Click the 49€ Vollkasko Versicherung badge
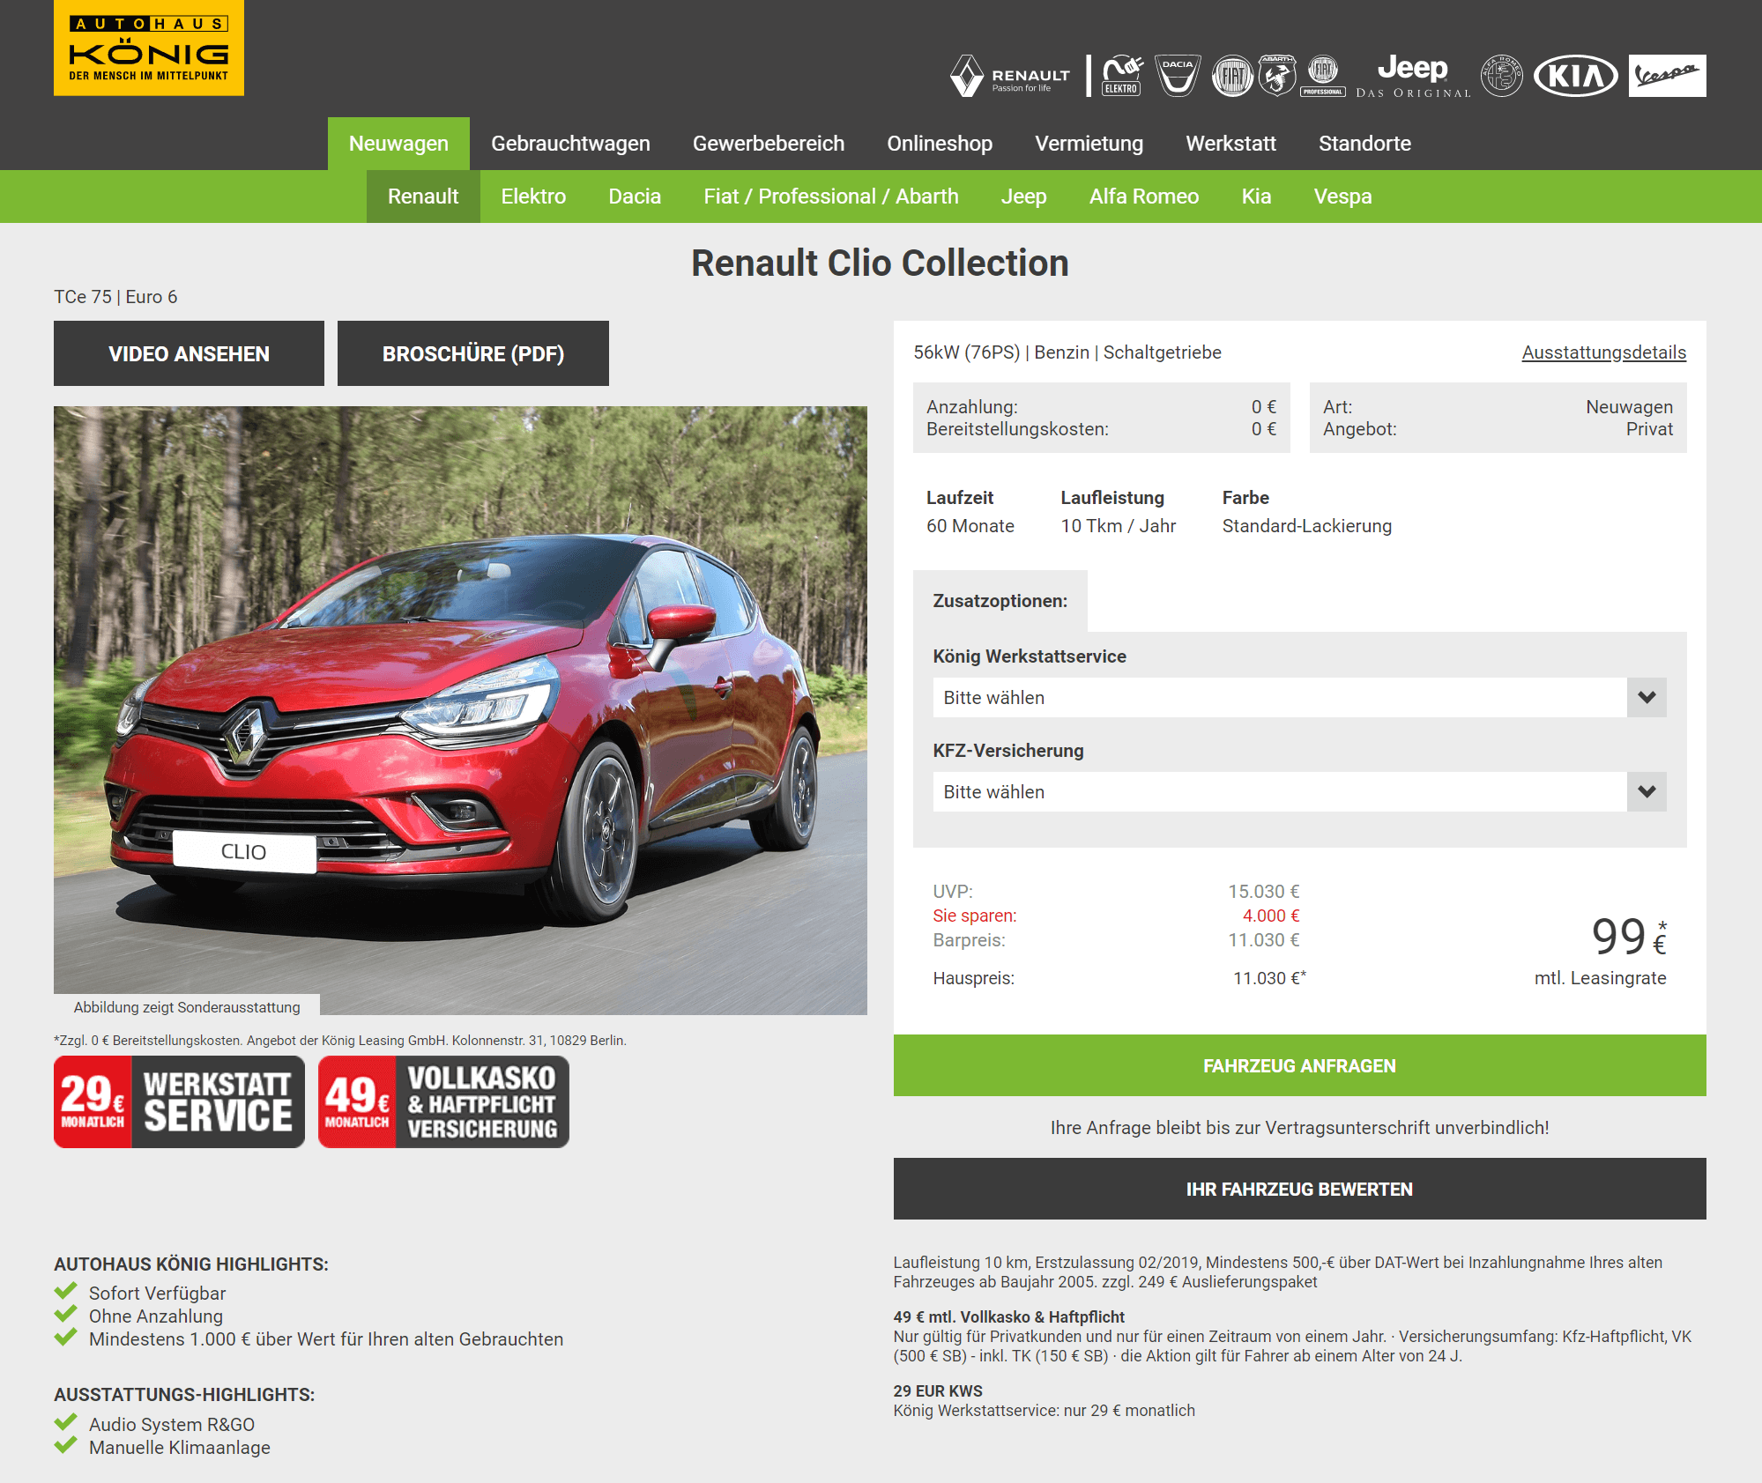This screenshot has width=1762, height=1483. (x=443, y=1102)
